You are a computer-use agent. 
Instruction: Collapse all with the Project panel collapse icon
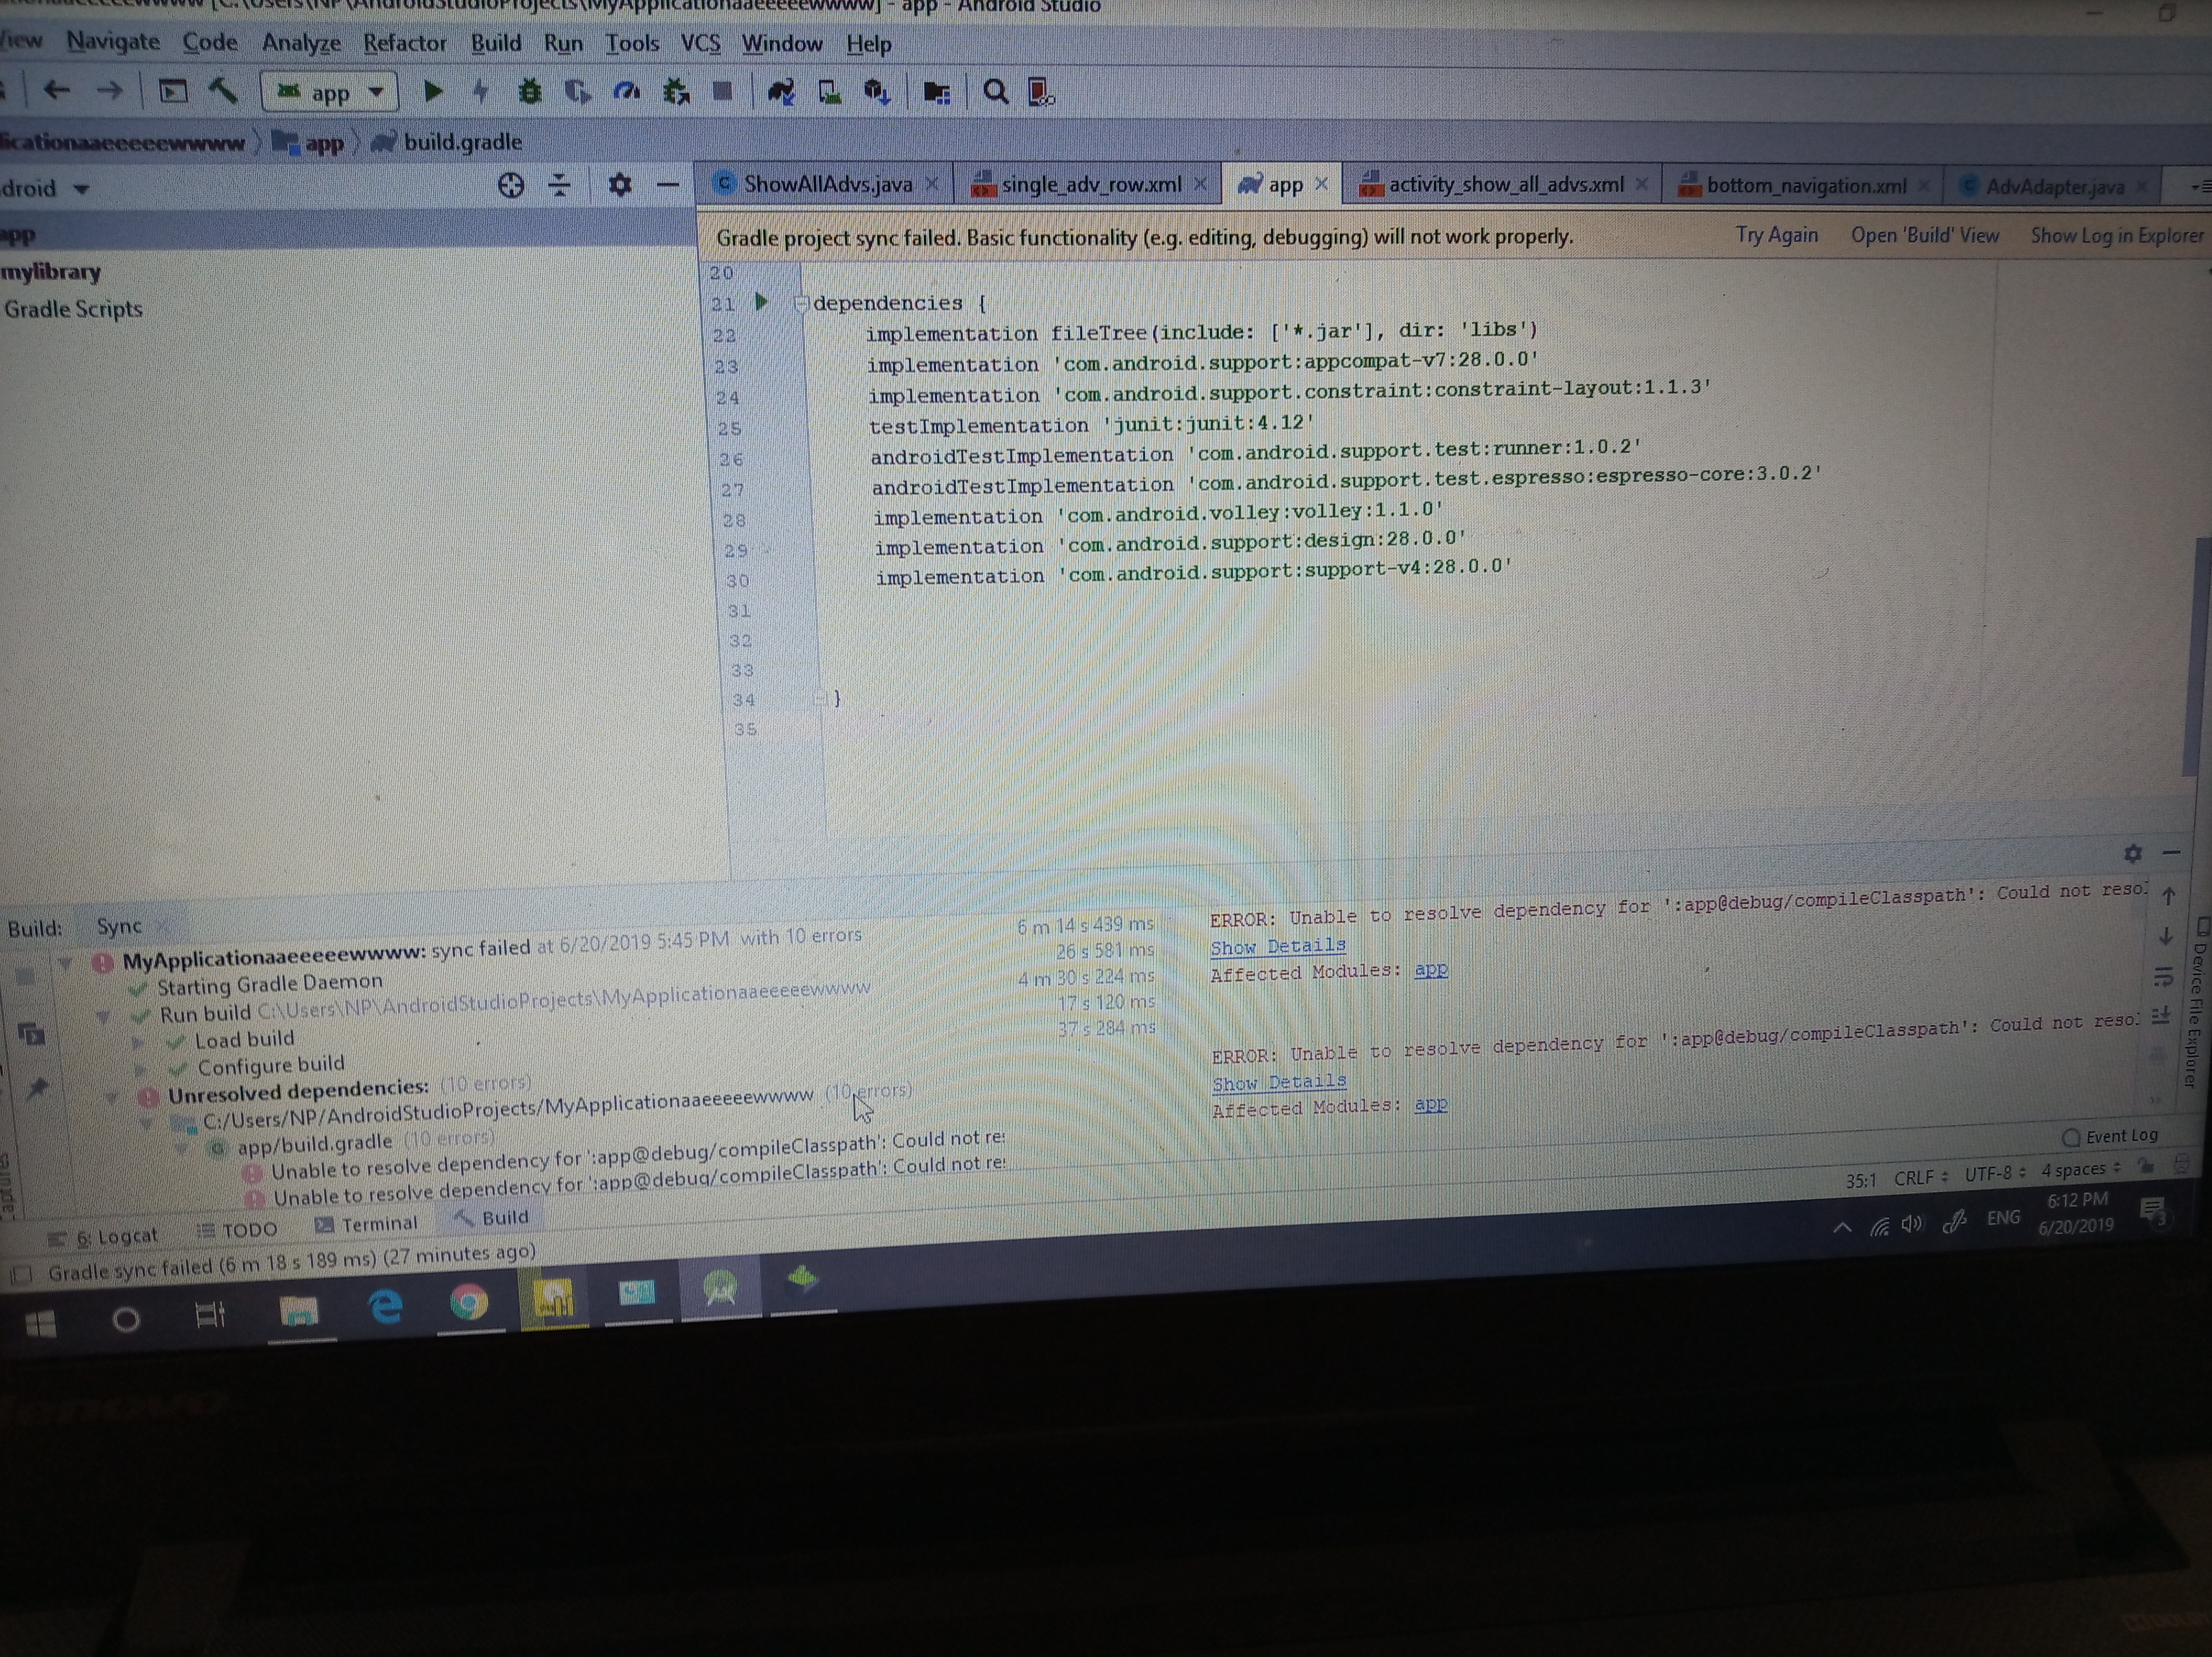coord(560,185)
